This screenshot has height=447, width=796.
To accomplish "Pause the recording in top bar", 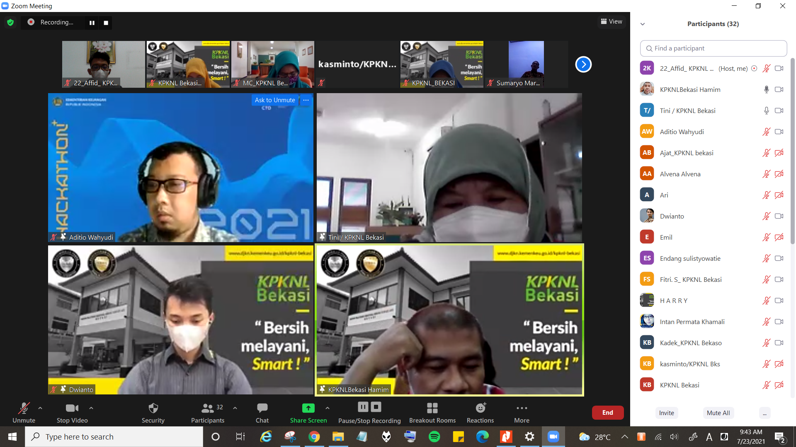I will (92, 23).
